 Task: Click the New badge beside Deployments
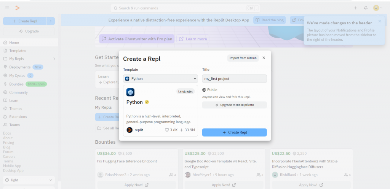point(38,67)
